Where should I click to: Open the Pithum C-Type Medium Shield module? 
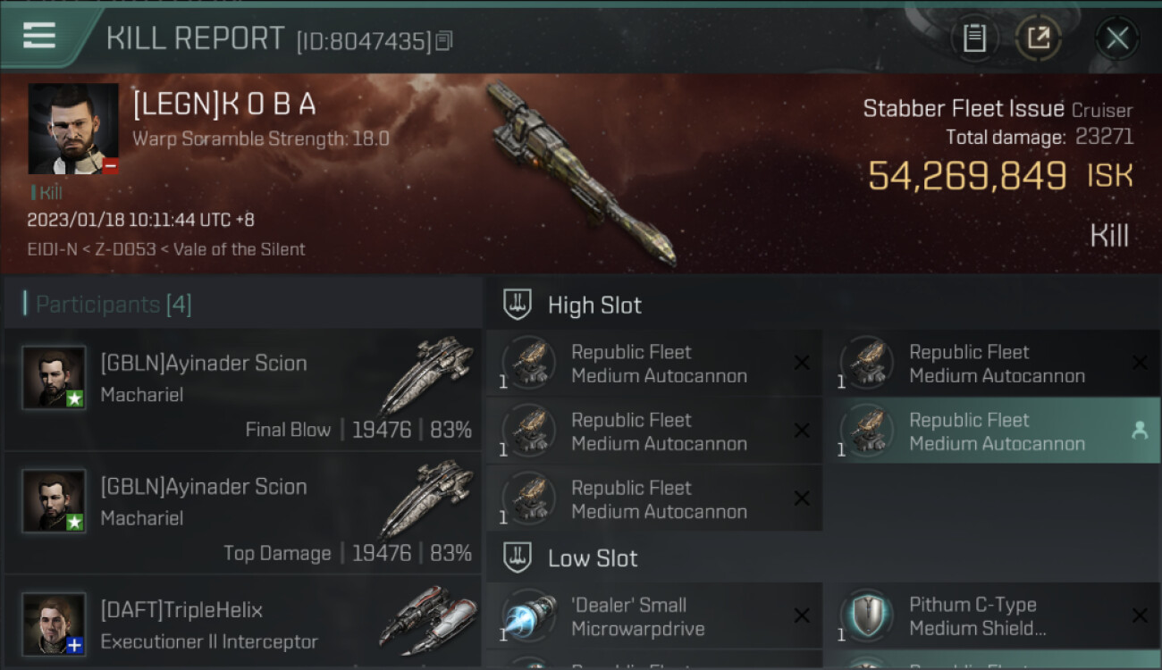(x=991, y=616)
